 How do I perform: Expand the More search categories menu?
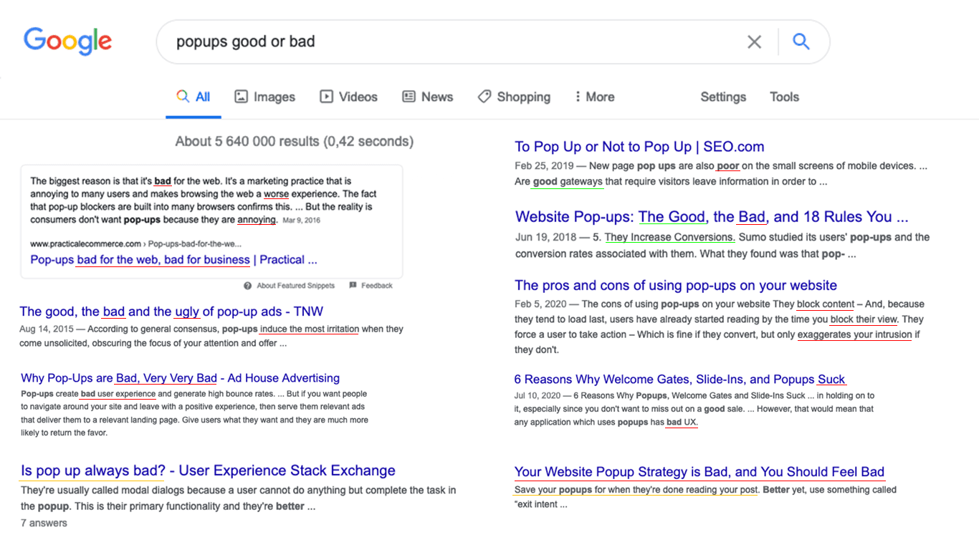pos(594,97)
